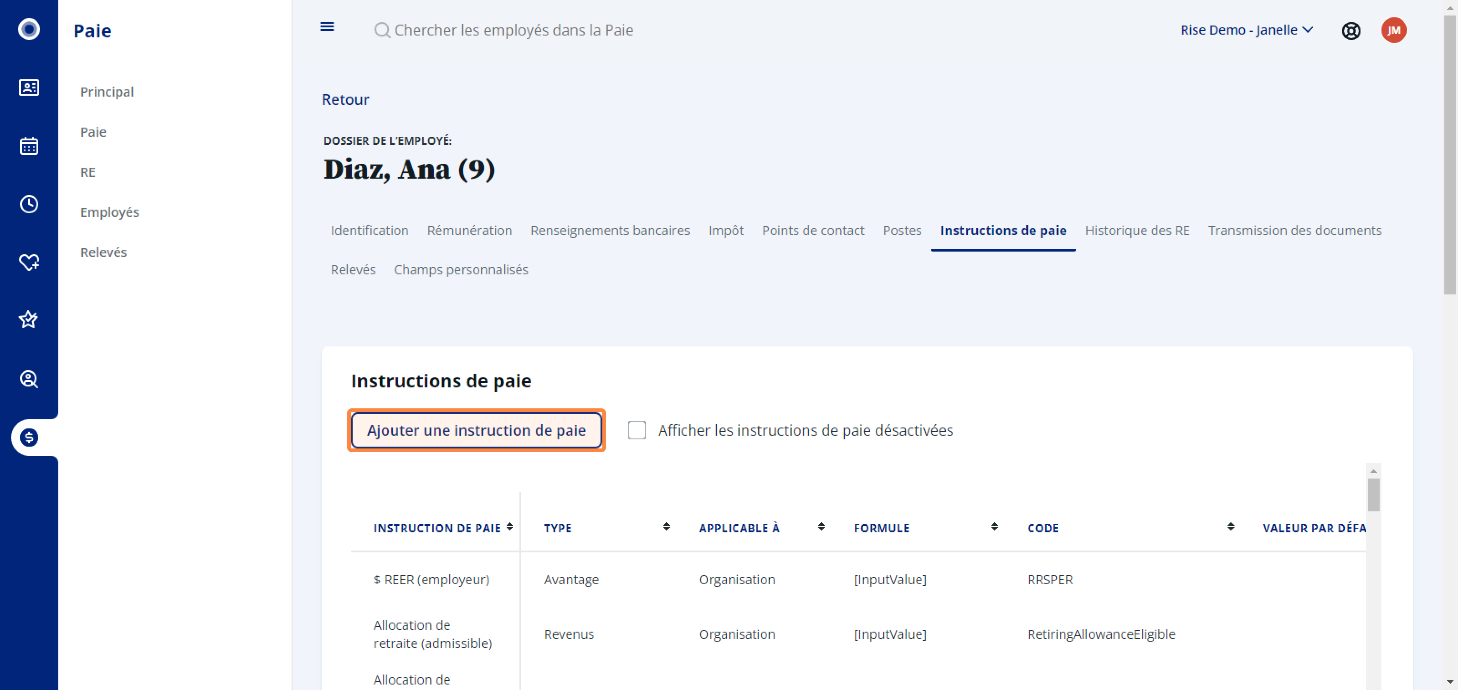The width and height of the screenshot is (1458, 690).
Task: Switch to Renseignements bancaires tab
Action: pyautogui.click(x=610, y=230)
